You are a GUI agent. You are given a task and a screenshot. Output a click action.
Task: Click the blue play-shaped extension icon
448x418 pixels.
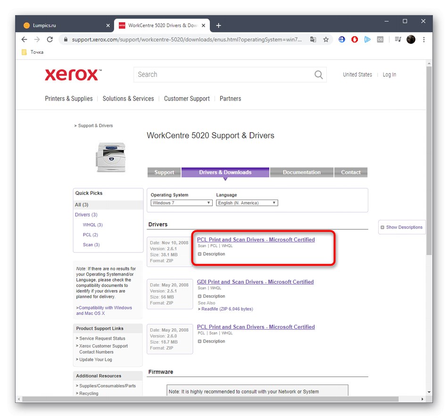click(367, 40)
